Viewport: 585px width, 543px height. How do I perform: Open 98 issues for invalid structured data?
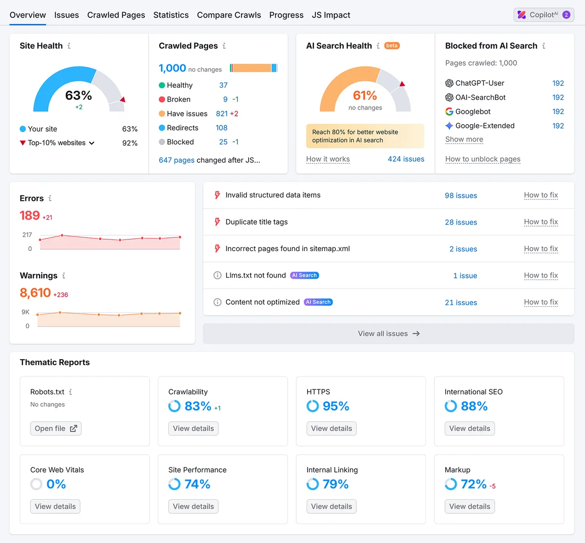(x=461, y=195)
